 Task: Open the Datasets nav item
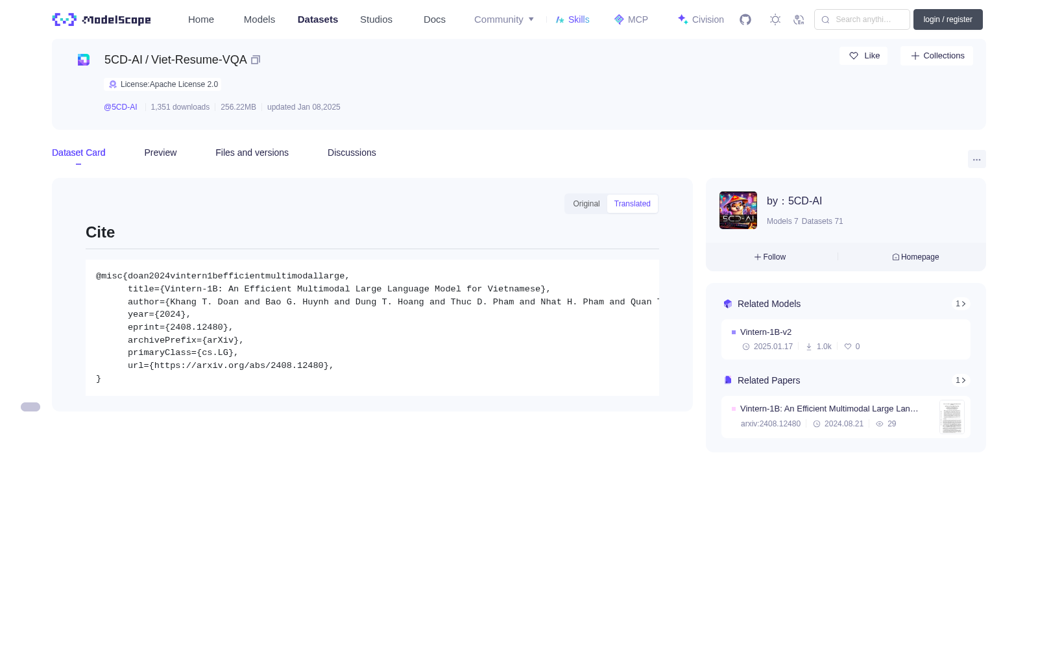tap(318, 19)
